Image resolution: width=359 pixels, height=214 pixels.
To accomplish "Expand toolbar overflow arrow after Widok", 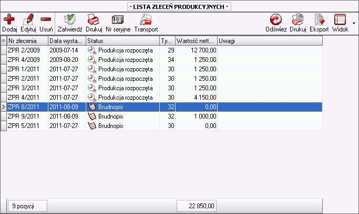I will [x=354, y=23].
